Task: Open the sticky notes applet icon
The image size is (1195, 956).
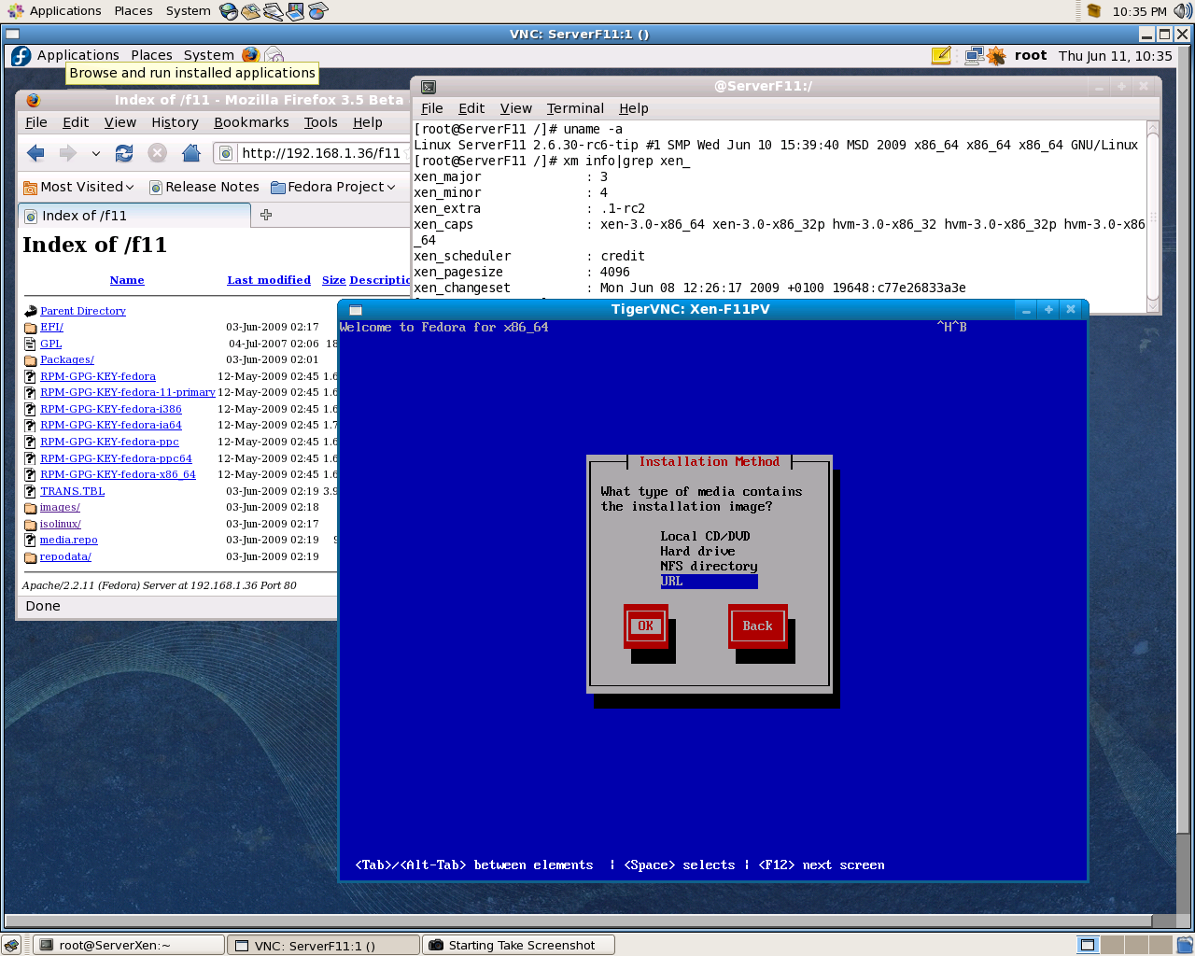Action: coord(941,56)
